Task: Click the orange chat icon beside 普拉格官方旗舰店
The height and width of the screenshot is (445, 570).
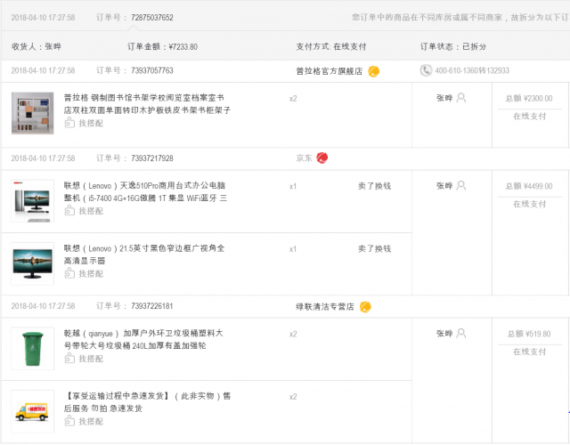Action: click(373, 71)
